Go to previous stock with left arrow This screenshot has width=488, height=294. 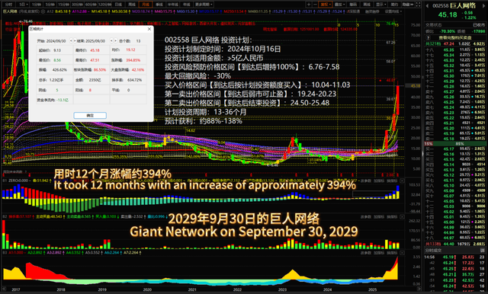point(427,5)
